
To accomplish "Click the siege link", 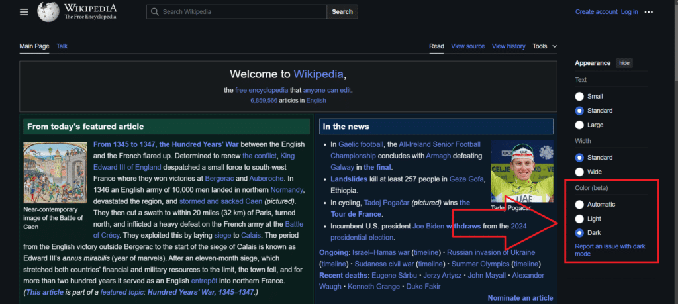I will click(222, 236).
